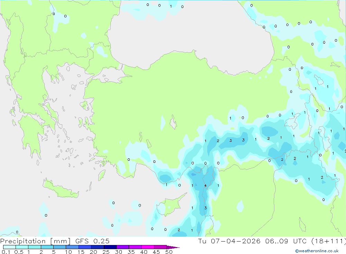The width and height of the screenshot is (346, 254).
Task: Click the "15" legend label
Action: tap(81, 252)
